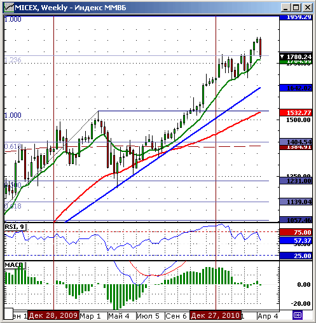Click the 1139.04 level label
Image resolution: width=316 pixels, height=323 pixels.
(x=296, y=202)
